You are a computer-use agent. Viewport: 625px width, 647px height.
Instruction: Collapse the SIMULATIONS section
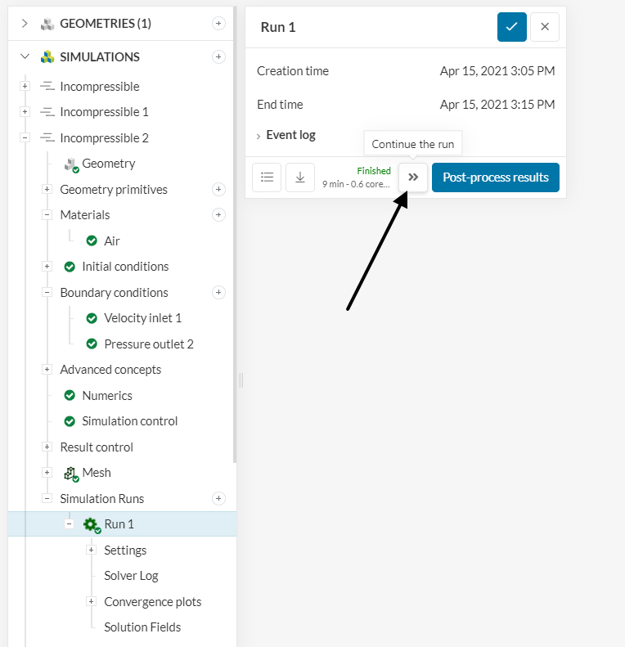25,56
